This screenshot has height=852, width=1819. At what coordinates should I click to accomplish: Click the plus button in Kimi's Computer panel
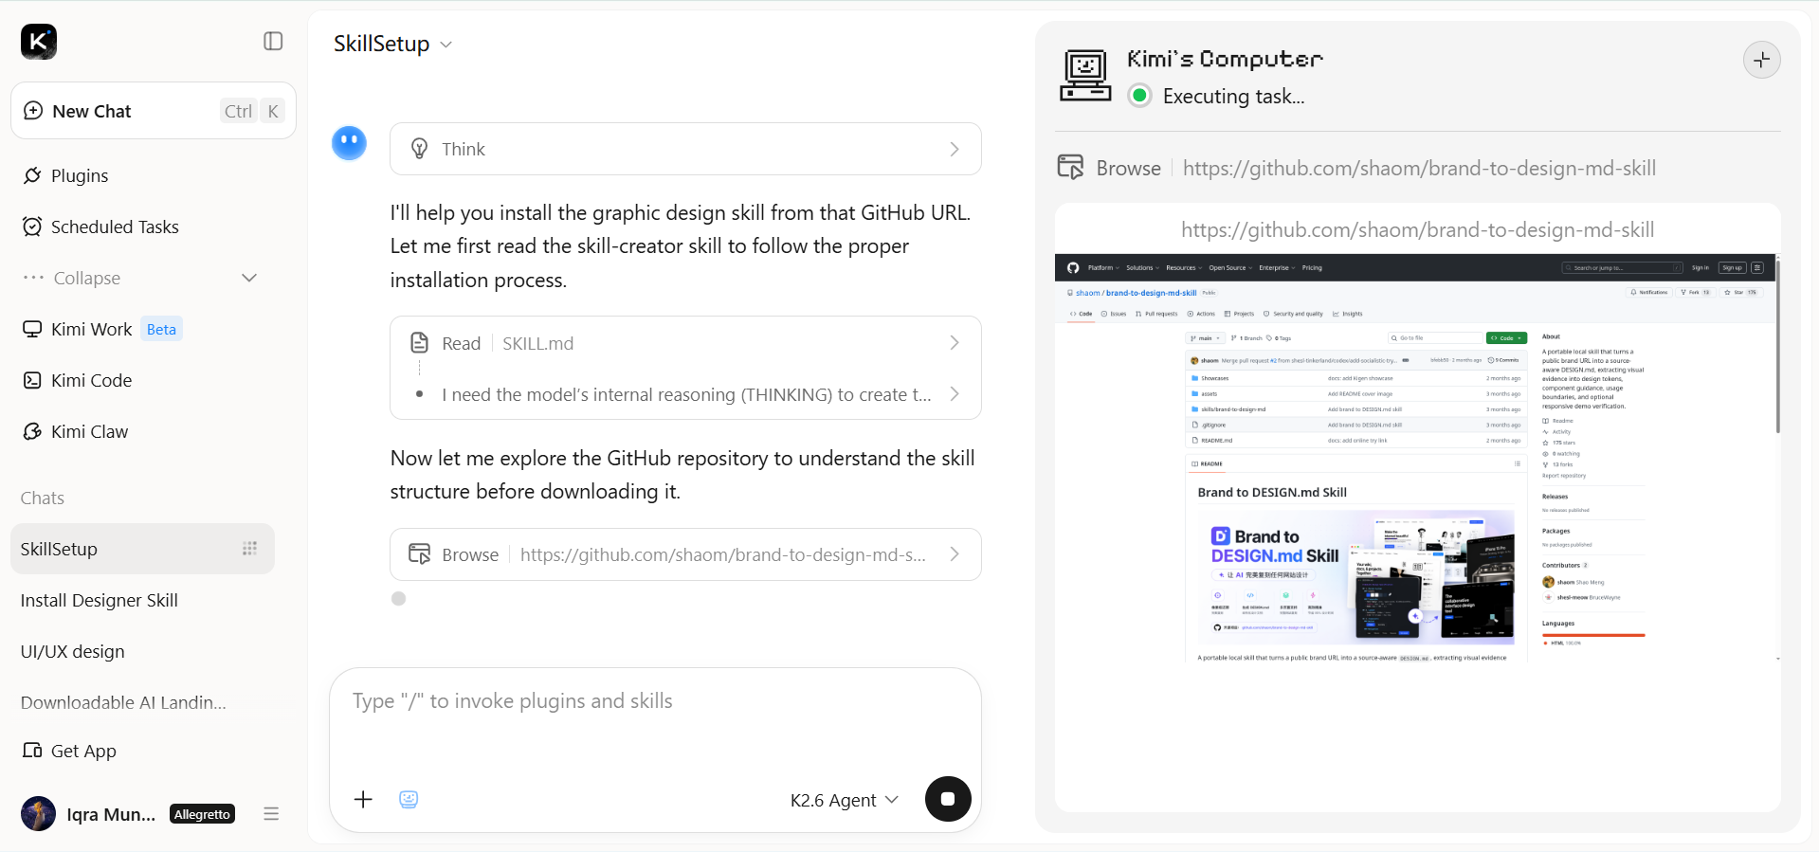click(1762, 60)
